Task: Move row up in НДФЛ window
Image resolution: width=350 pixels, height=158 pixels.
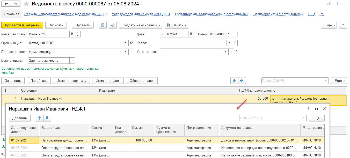Action: click(40, 118)
